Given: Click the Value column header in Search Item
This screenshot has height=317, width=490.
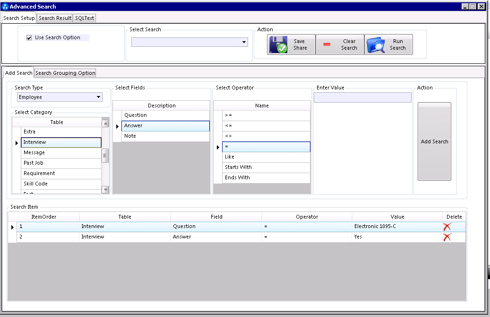Looking at the screenshot, I should tap(397, 217).
